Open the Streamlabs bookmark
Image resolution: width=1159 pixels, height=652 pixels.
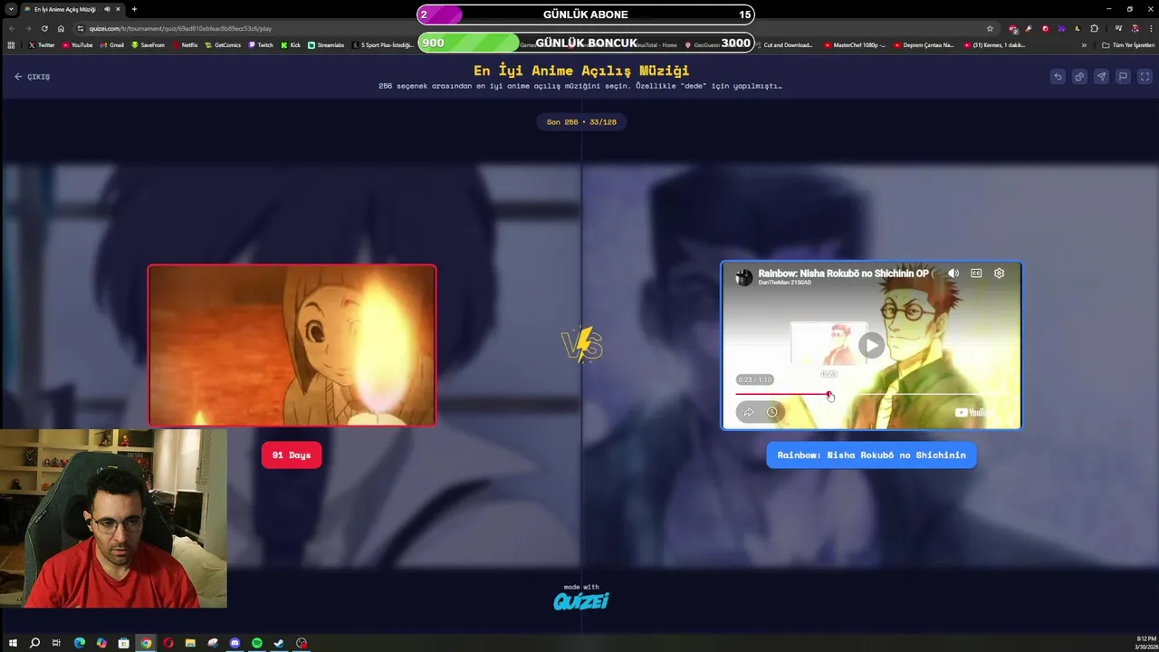tap(326, 45)
